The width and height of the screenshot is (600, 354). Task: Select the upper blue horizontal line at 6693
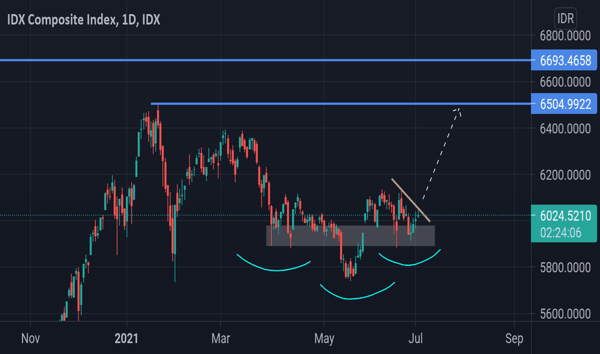click(266, 60)
